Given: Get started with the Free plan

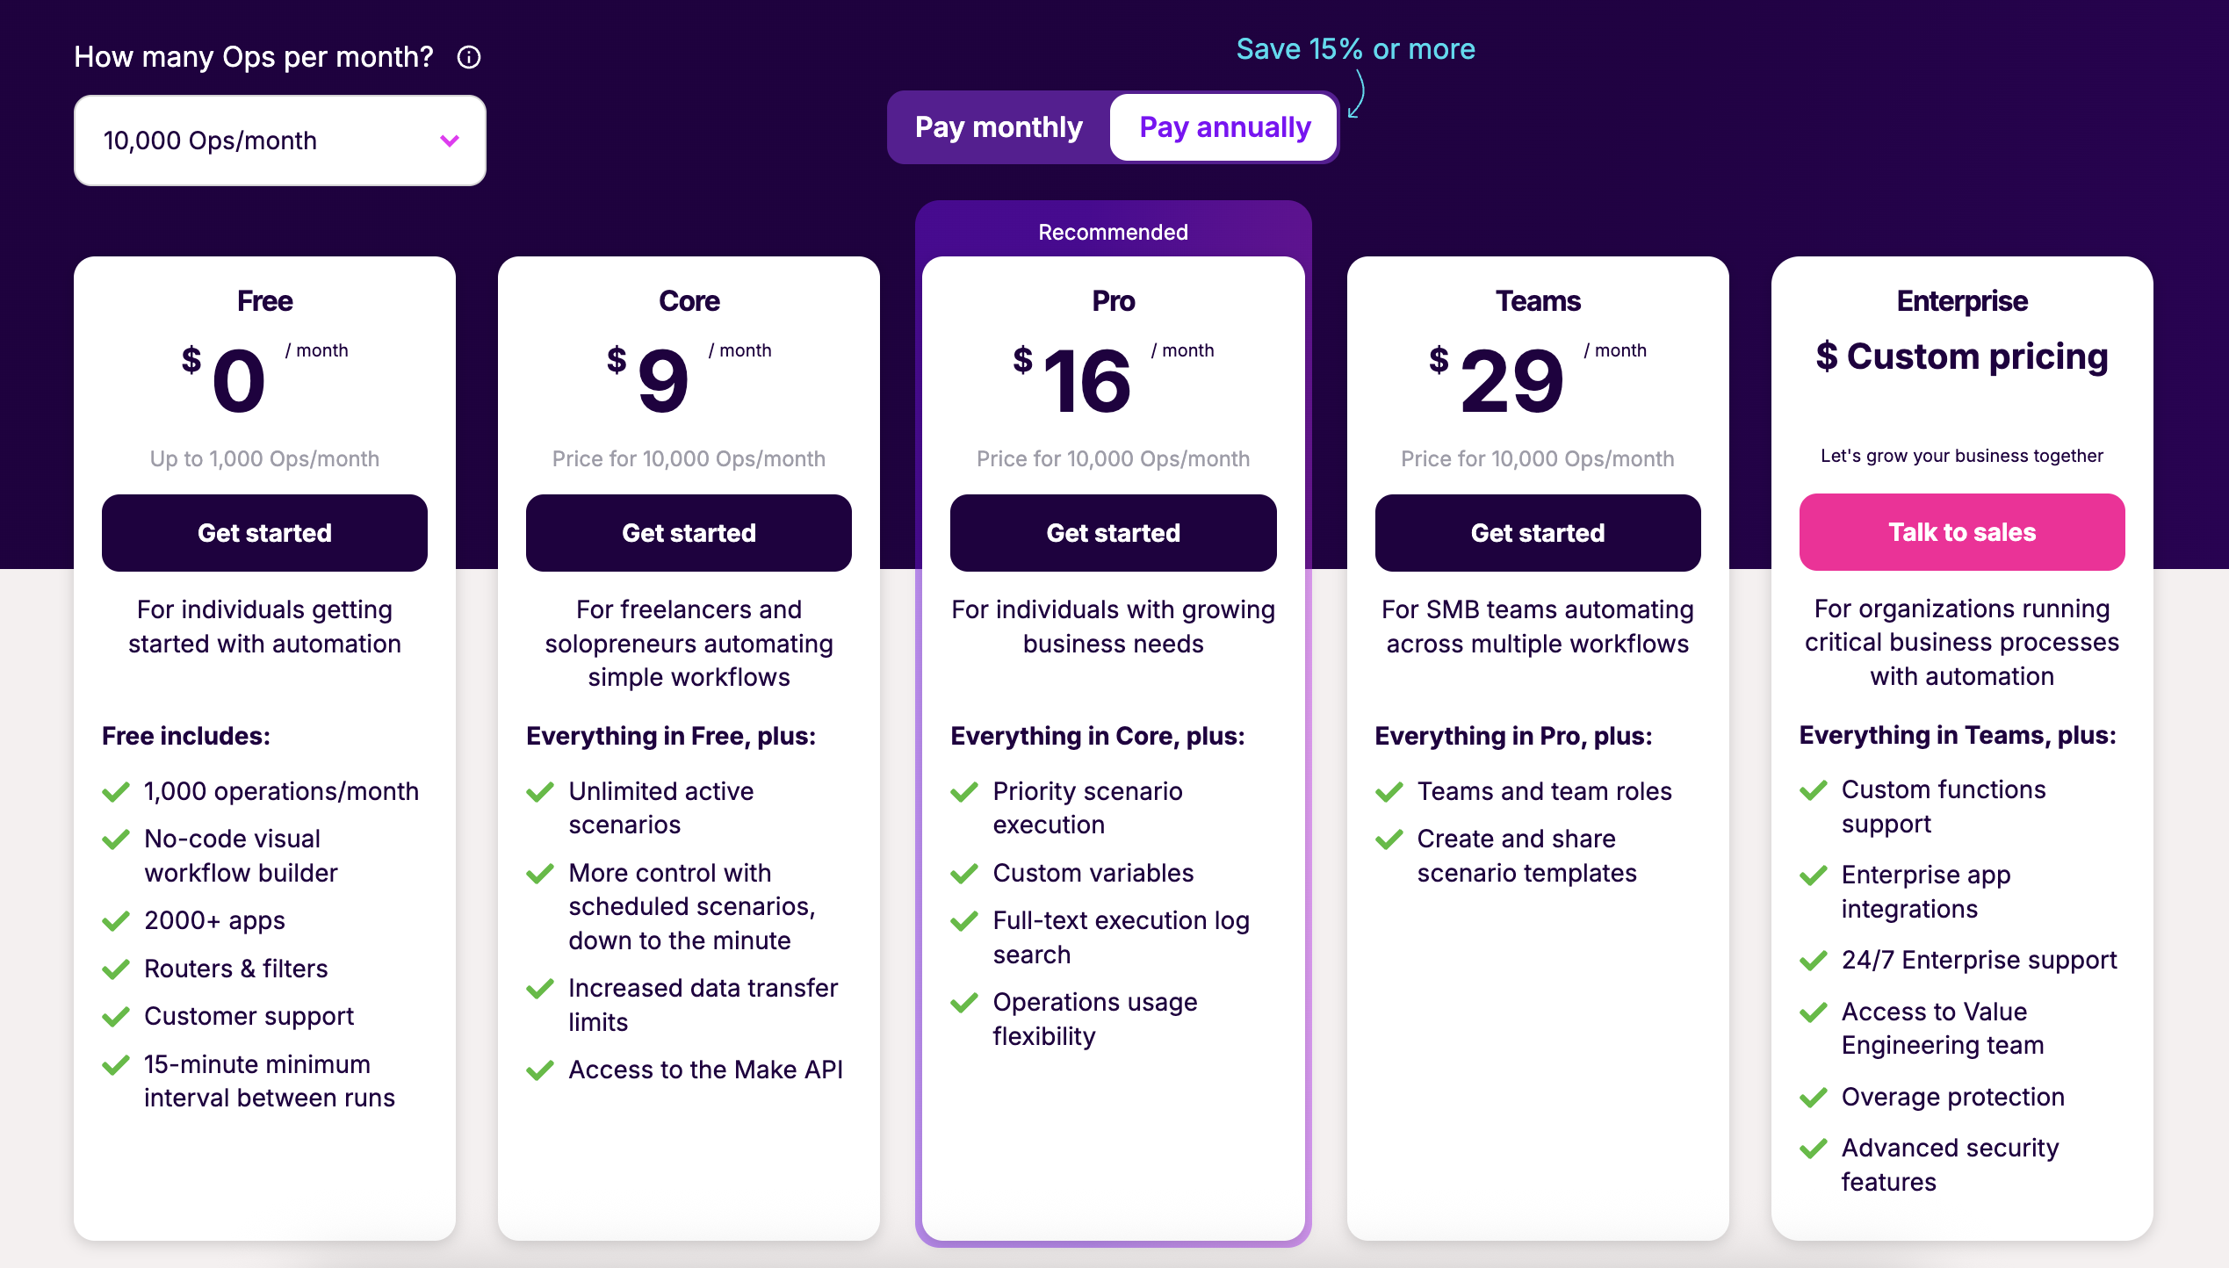Looking at the screenshot, I should coord(264,532).
